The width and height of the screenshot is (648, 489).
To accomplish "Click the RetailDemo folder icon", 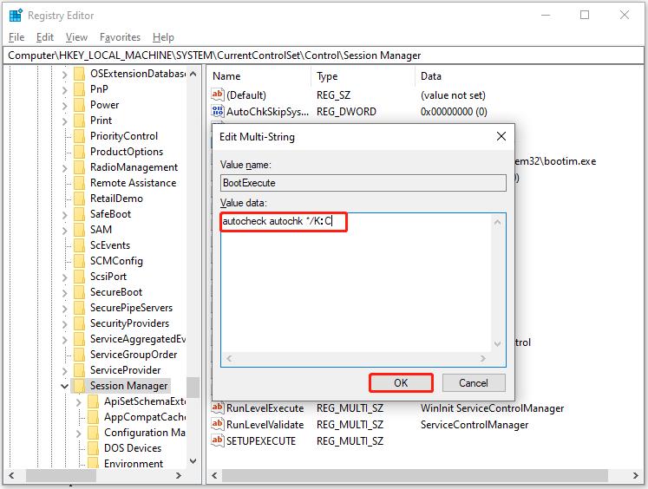I will 79,199.
